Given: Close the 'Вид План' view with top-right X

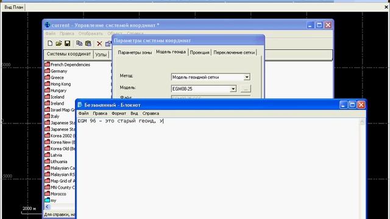Looking at the screenshot, I should coord(386,7).
